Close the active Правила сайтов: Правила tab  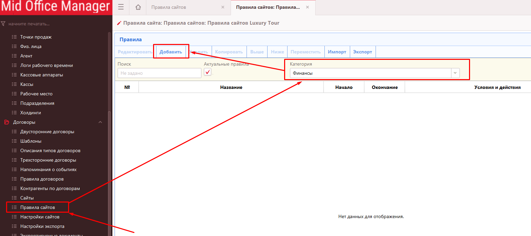click(307, 7)
